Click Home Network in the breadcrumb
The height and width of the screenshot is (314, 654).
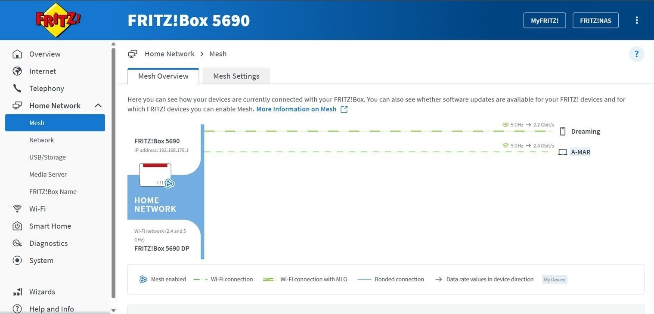pos(170,54)
